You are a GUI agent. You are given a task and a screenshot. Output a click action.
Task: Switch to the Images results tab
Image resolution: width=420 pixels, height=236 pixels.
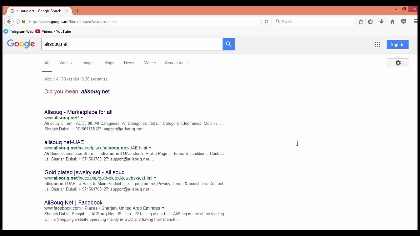[x=88, y=63]
